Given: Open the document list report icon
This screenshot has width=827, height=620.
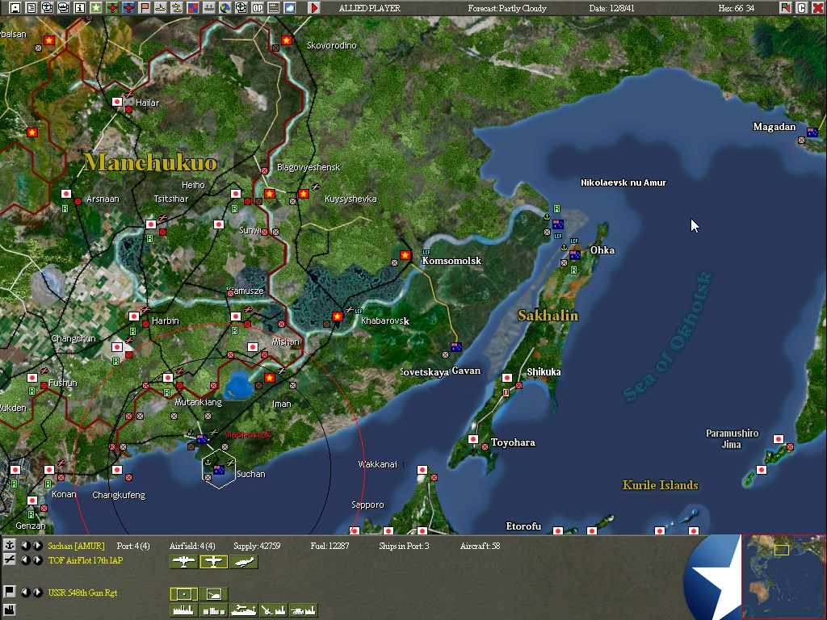Looking at the screenshot, I should (31, 8).
